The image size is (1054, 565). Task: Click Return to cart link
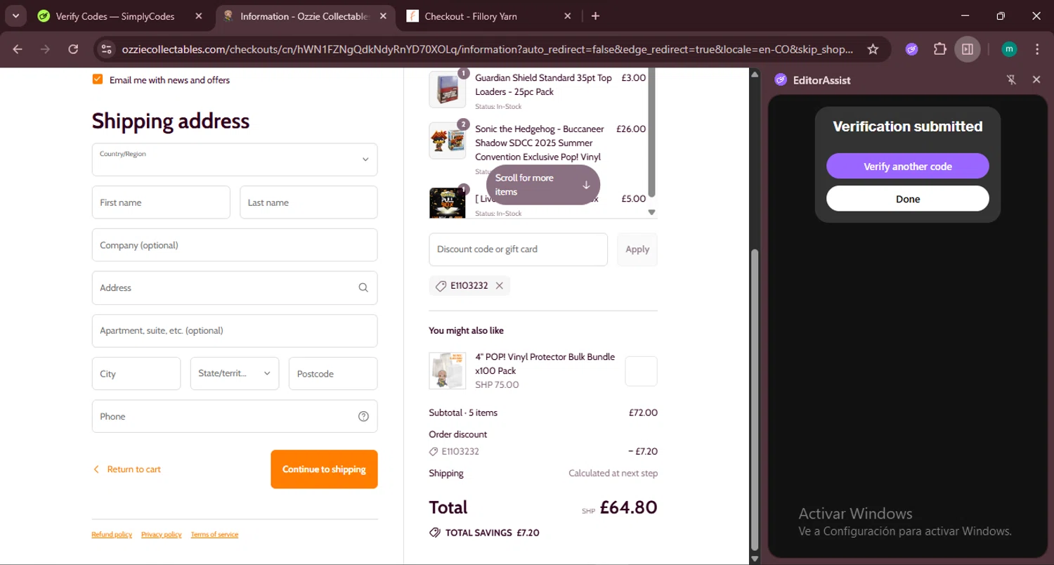127,469
